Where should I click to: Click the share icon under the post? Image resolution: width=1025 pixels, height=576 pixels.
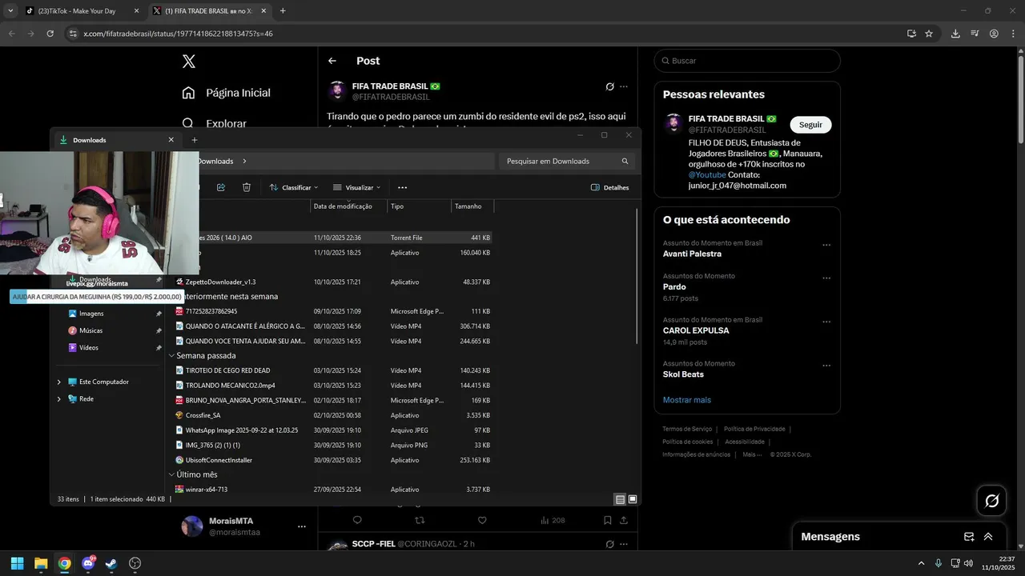[x=624, y=520]
